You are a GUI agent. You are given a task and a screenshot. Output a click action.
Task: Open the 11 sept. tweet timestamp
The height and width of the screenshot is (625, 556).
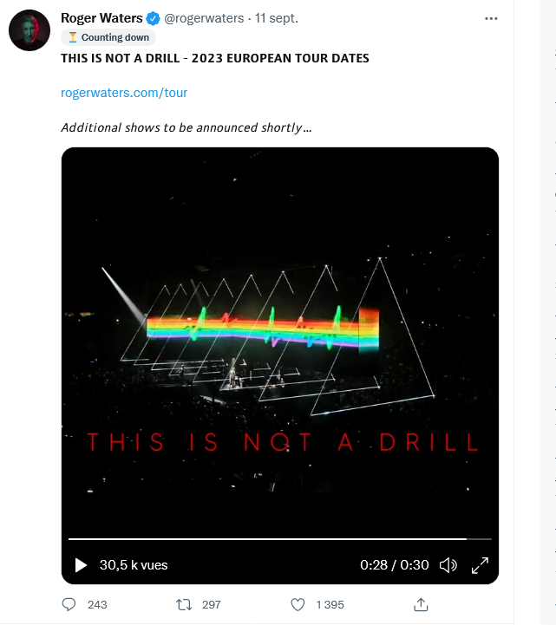point(277,18)
